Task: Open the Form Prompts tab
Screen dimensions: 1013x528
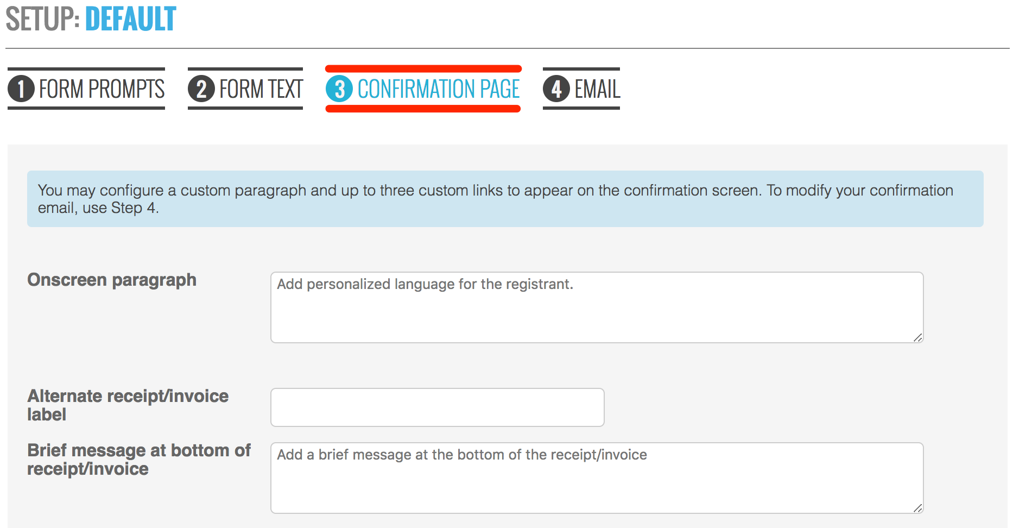Action: [86, 89]
